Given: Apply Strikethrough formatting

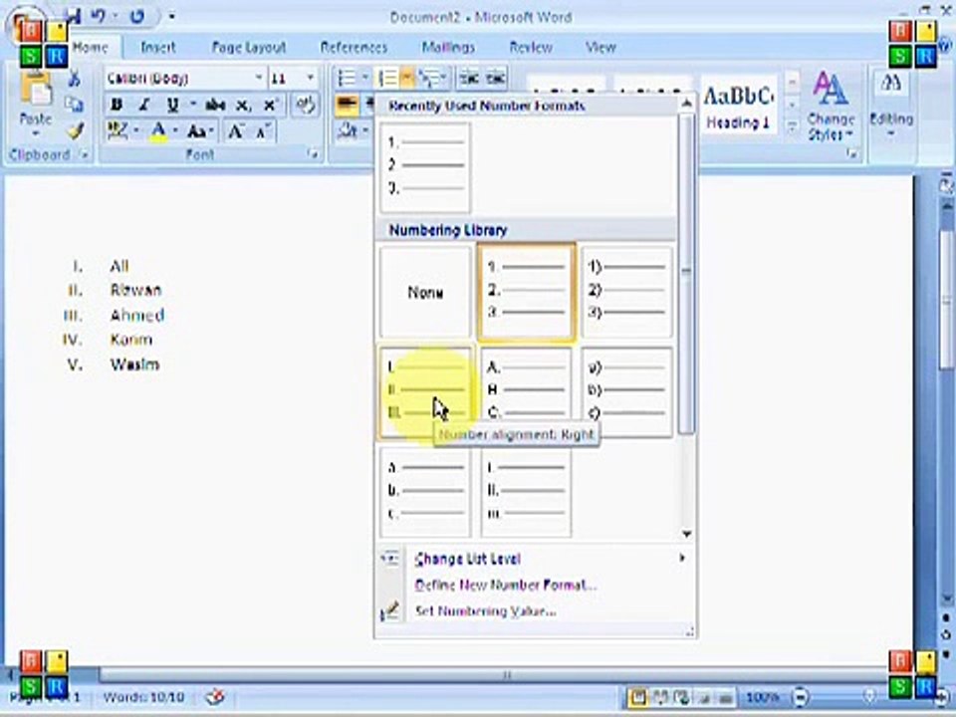Looking at the screenshot, I should pos(215,105).
